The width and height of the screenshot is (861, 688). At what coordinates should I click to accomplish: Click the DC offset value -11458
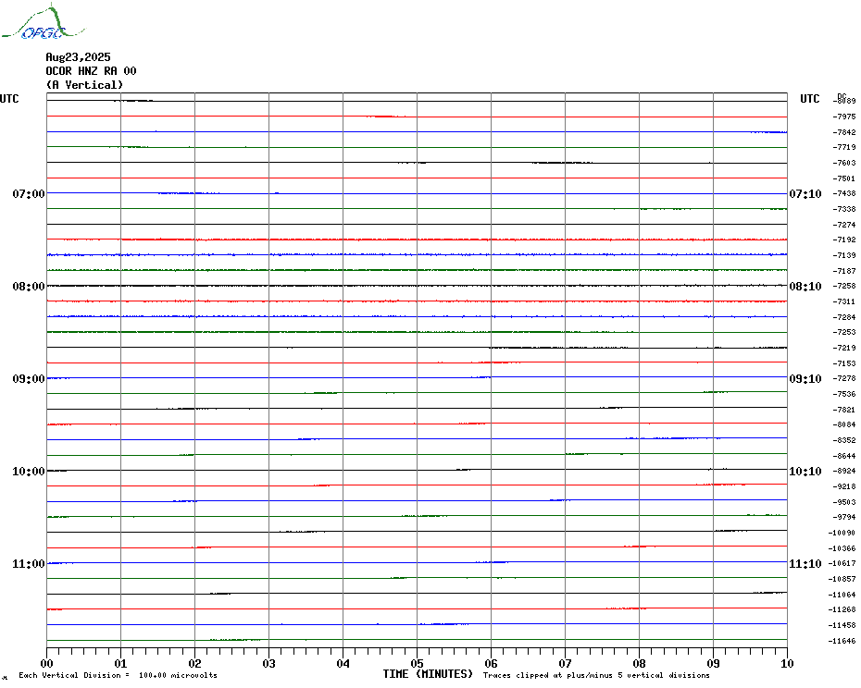click(x=842, y=625)
